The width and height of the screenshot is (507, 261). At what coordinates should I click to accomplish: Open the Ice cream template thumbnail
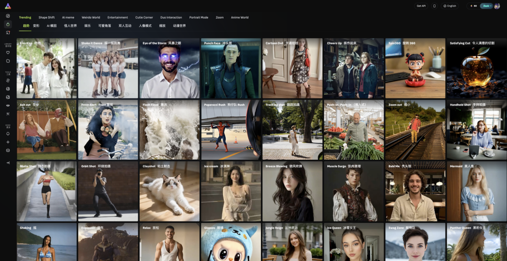231,191
